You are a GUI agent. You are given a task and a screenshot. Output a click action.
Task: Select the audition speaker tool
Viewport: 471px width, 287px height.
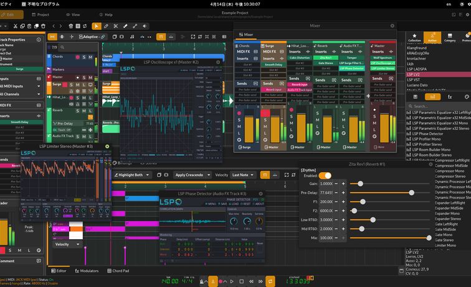click(x=145, y=26)
